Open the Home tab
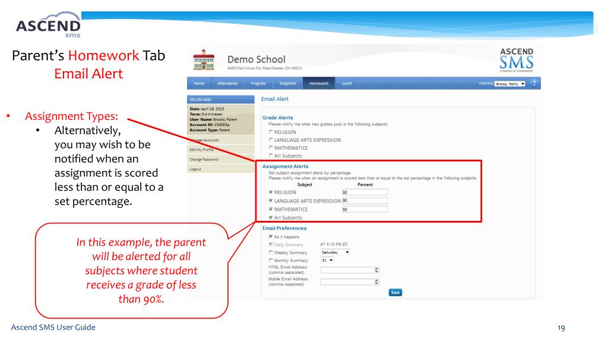 (199, 83)
